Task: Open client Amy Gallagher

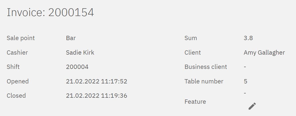Action: [264, 53]
